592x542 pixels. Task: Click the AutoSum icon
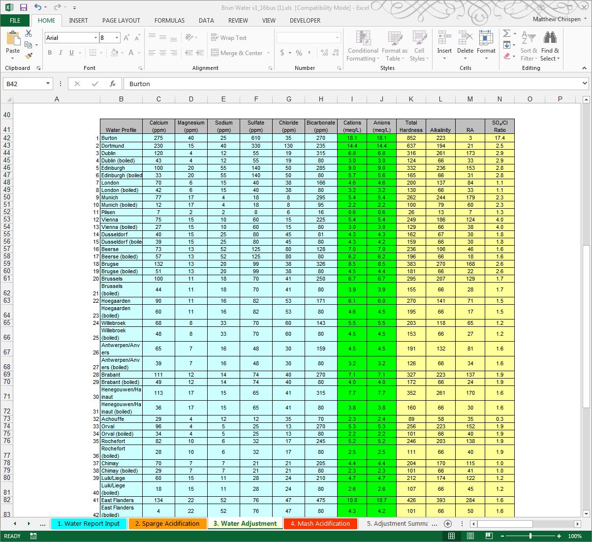507,33
